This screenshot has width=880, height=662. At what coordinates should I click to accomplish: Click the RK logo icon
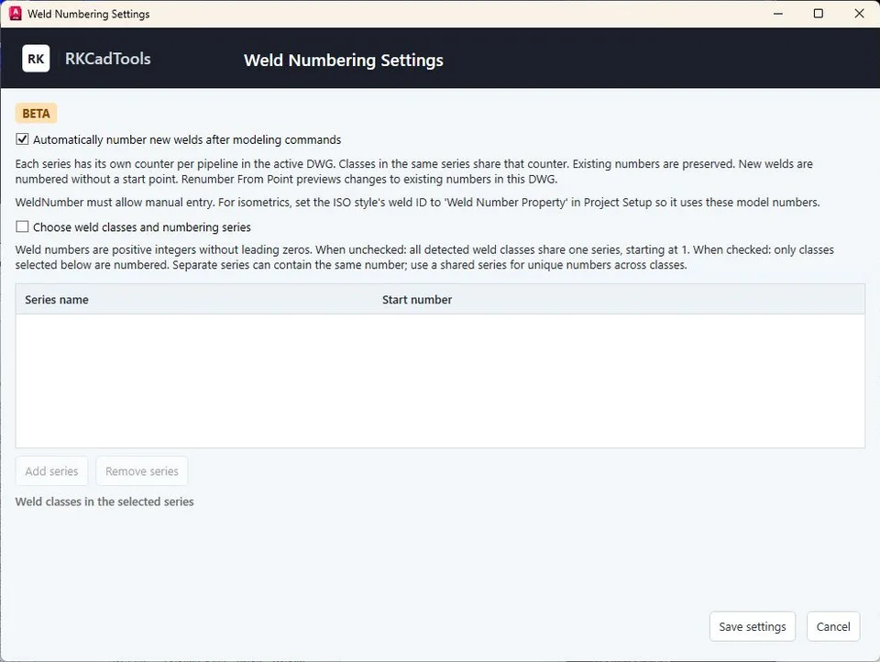[x=36, y=59]
